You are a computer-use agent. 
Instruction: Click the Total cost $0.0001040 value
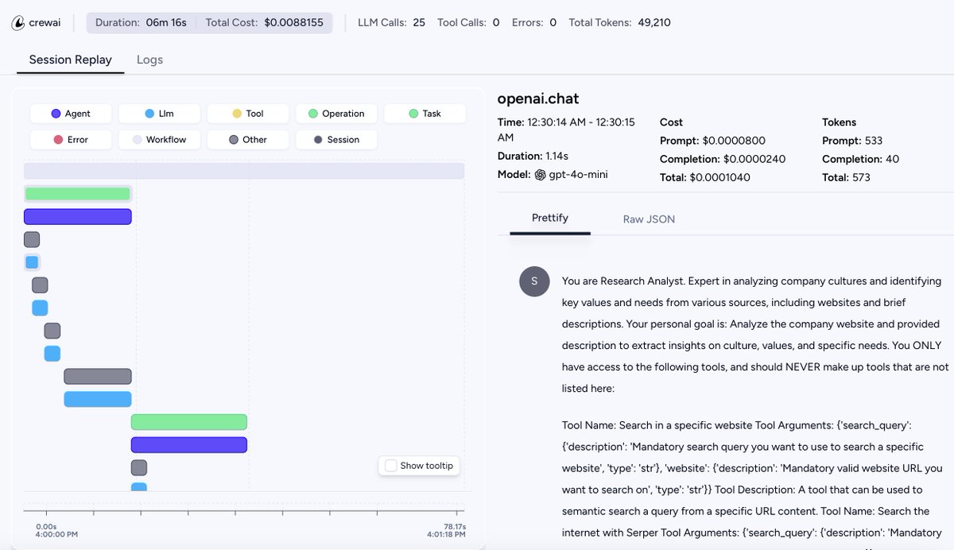point(719,177)
